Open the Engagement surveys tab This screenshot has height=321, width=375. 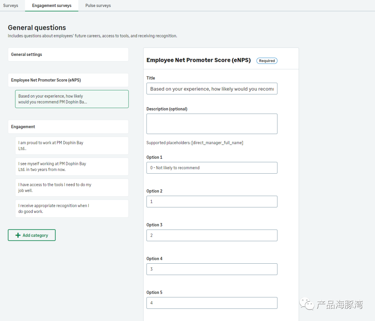[52, 6]
